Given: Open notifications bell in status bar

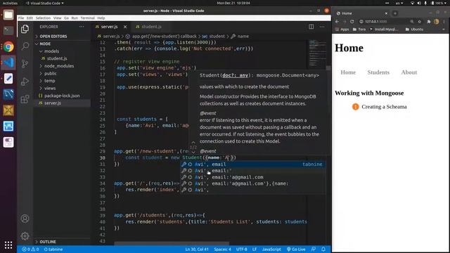Looking at the screenshot, I should point(323,249).
